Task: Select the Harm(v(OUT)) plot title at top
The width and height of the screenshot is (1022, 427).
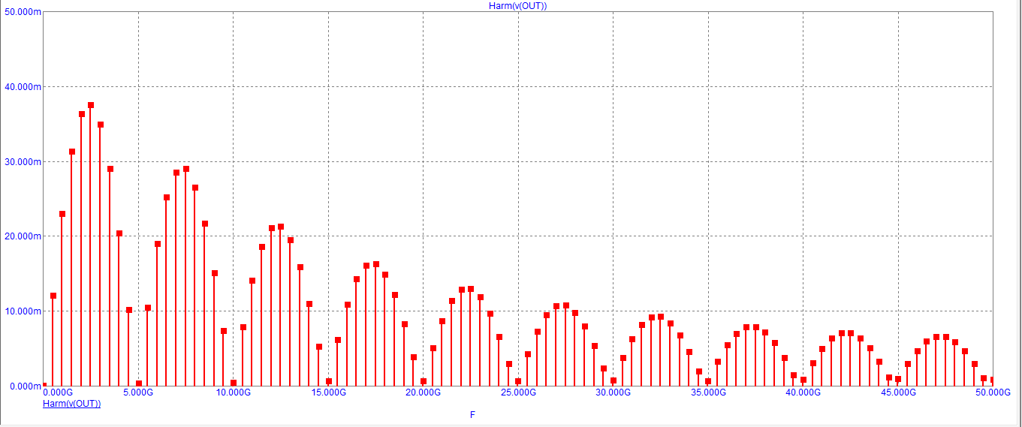Action: click(517, 5)
